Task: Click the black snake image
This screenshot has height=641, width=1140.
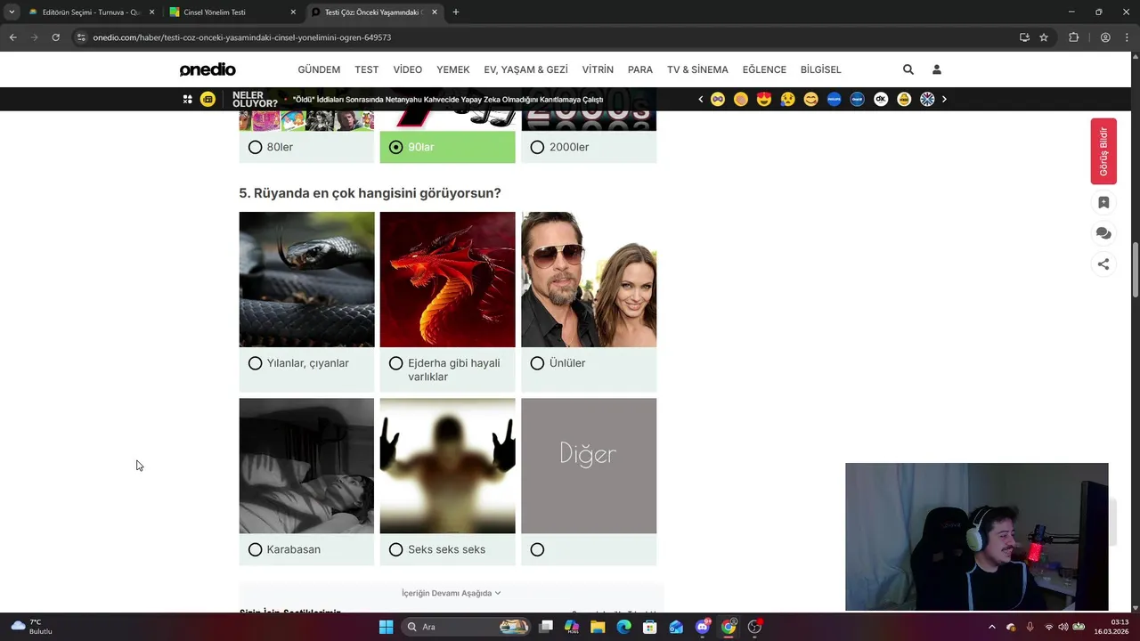Action: click(x=306, y=280)
